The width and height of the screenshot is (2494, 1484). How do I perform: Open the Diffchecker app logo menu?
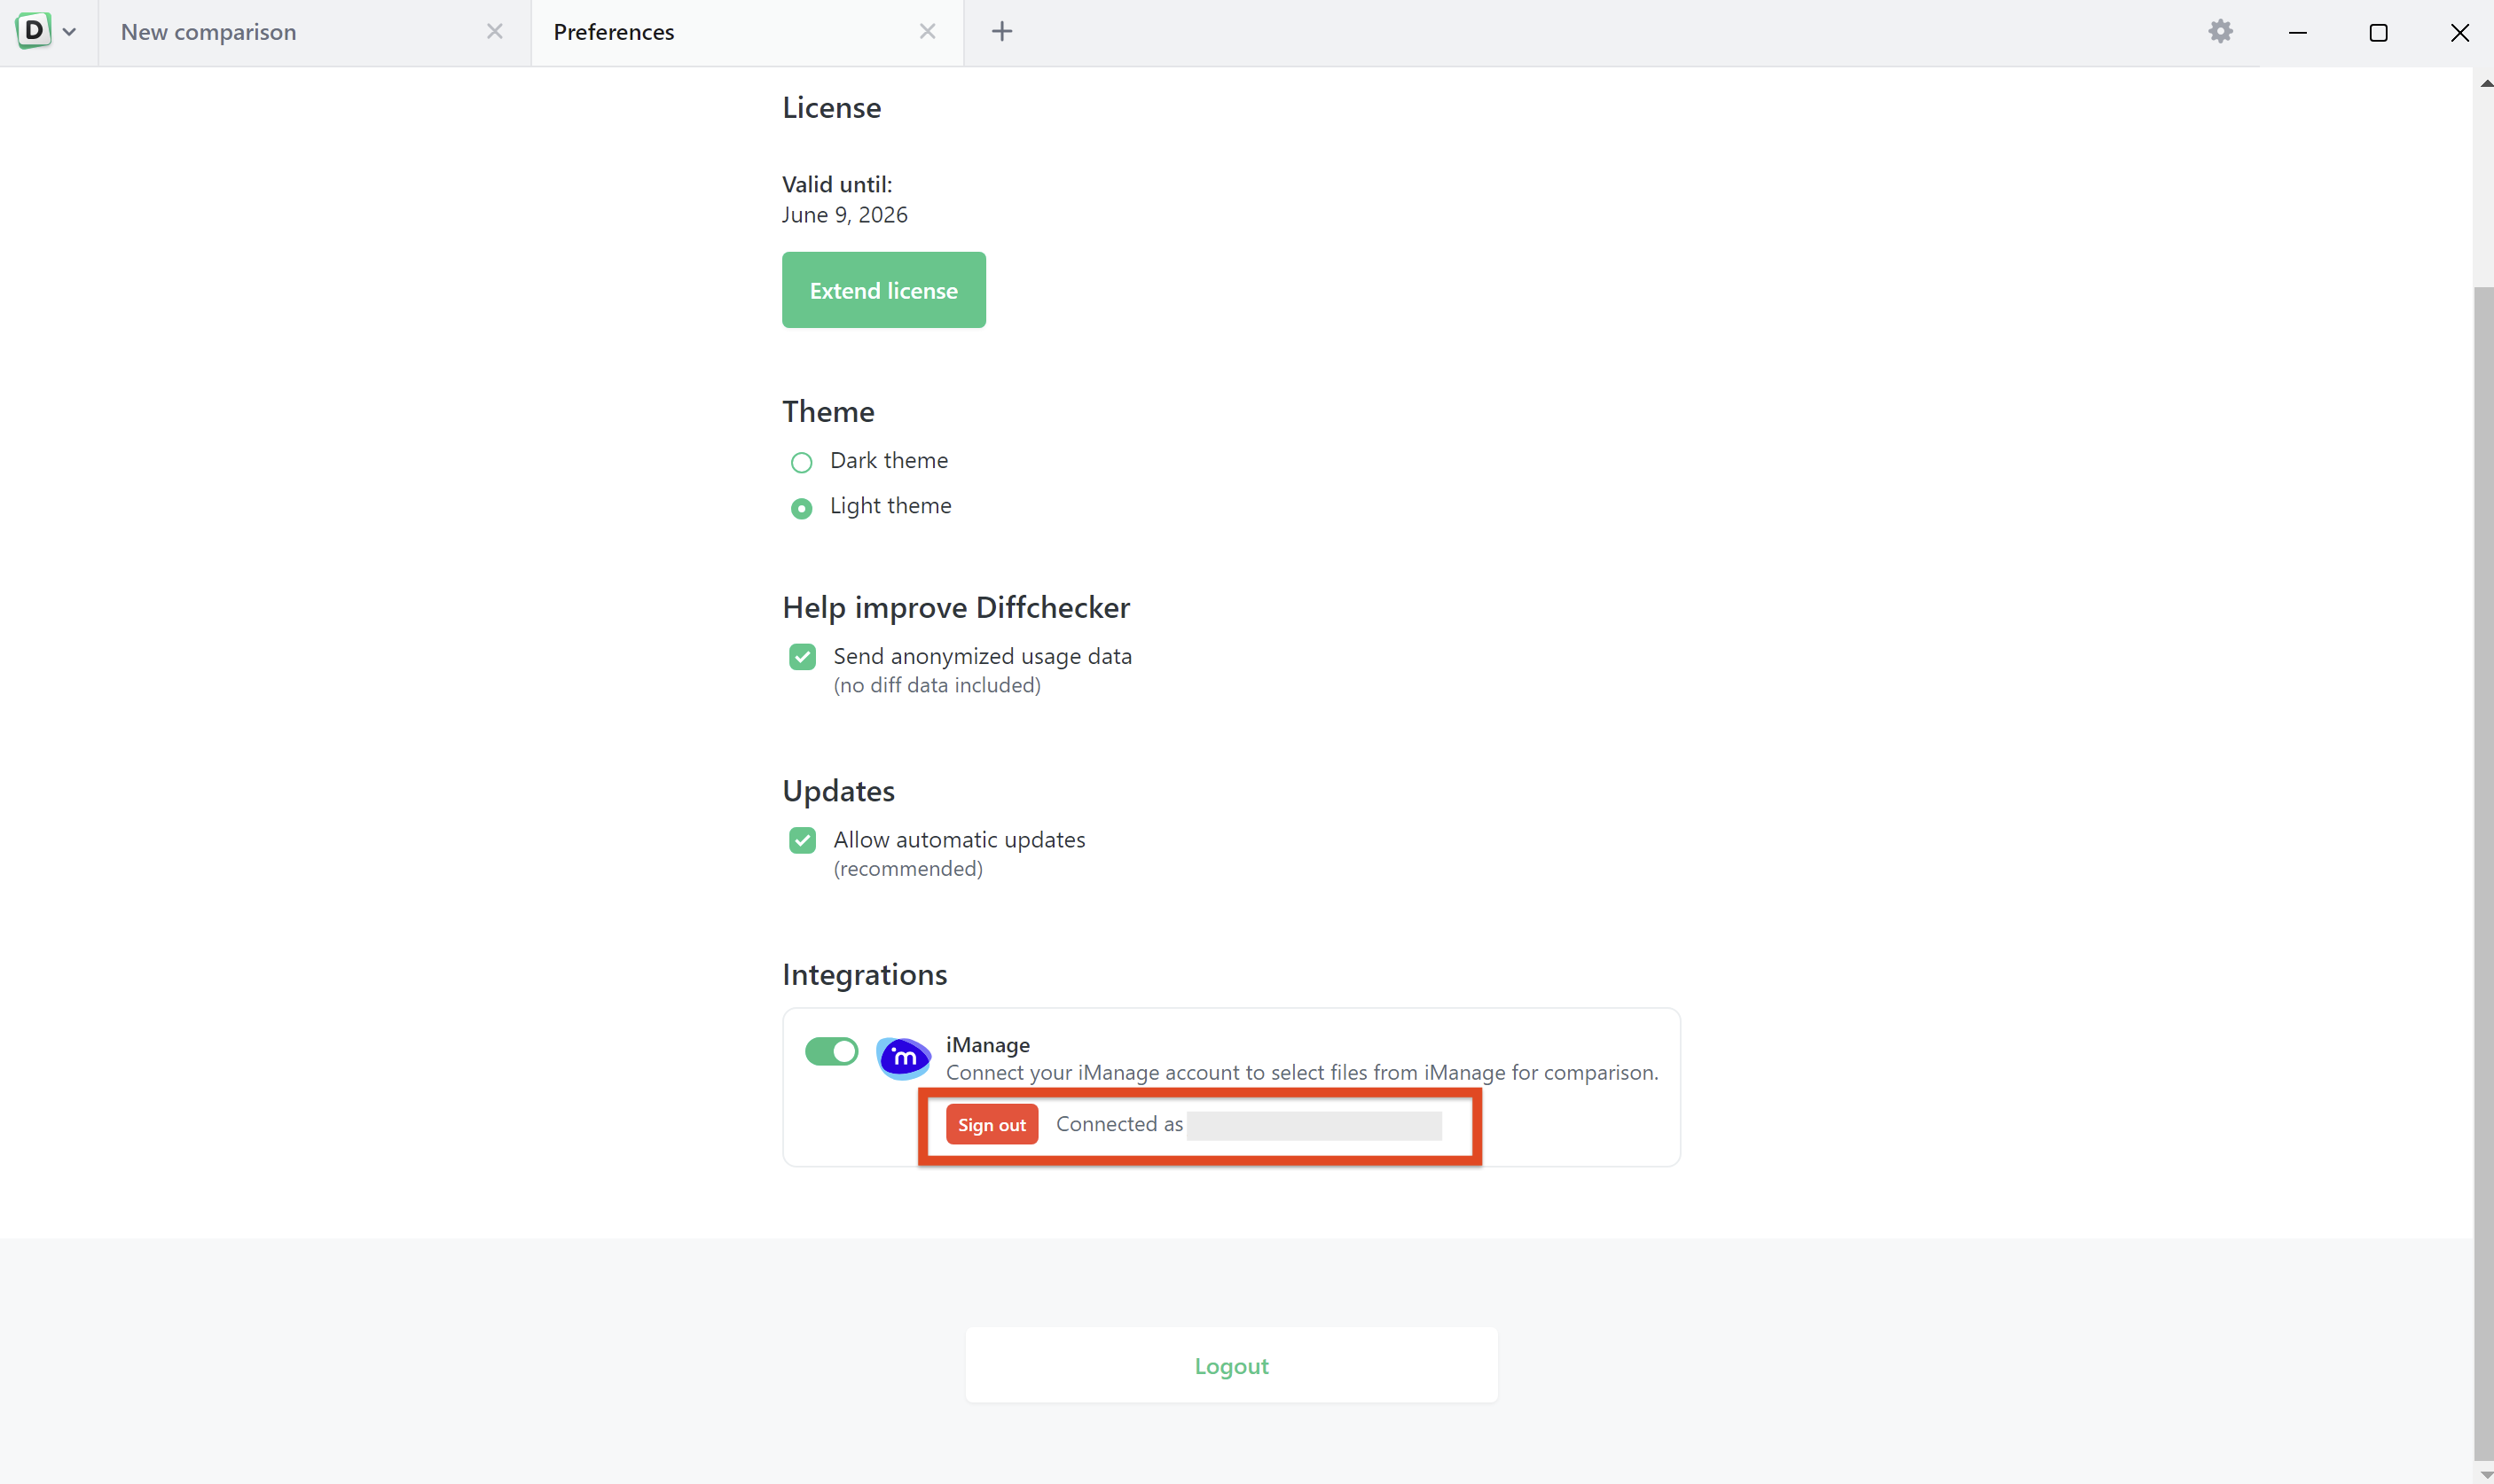[33, 31]
